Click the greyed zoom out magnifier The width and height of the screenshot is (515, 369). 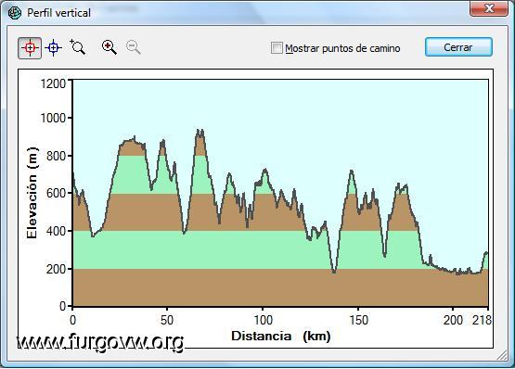point(134,47)
